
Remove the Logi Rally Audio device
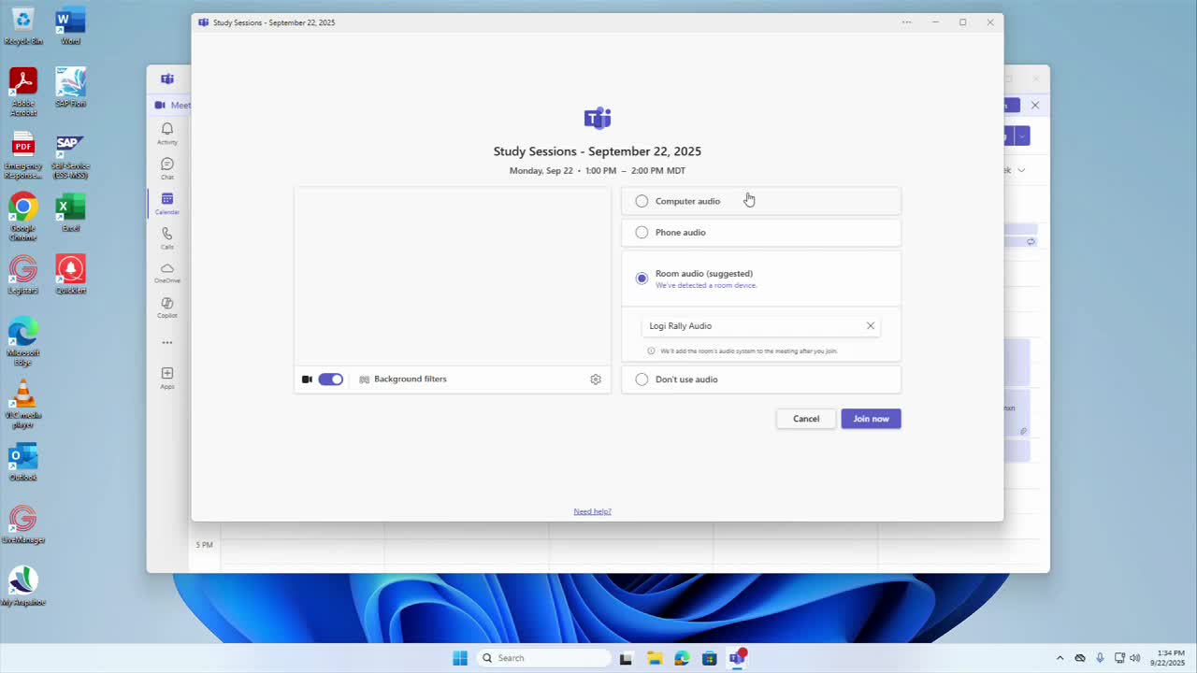(x=871, y=326)
